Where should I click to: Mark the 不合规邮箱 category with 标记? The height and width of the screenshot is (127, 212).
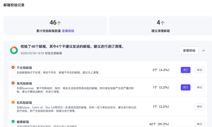[200, 70]
